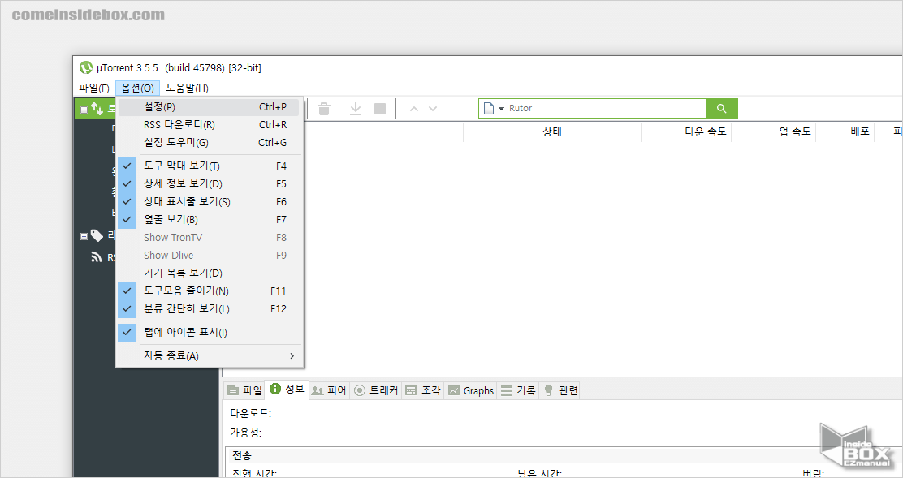Click Show TronTV menu entry
The width and height of the screenshot is (903, 478).
(x=210, y=238)
